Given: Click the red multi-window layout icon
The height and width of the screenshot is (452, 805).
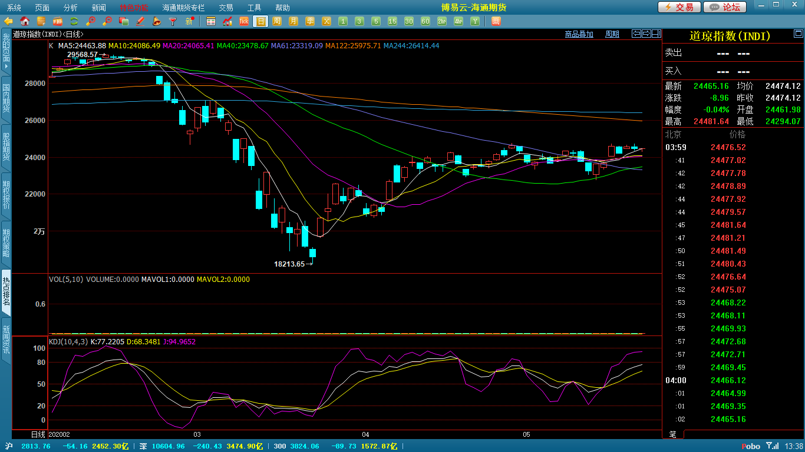Looking at the screenshot, I should point(496,21).
